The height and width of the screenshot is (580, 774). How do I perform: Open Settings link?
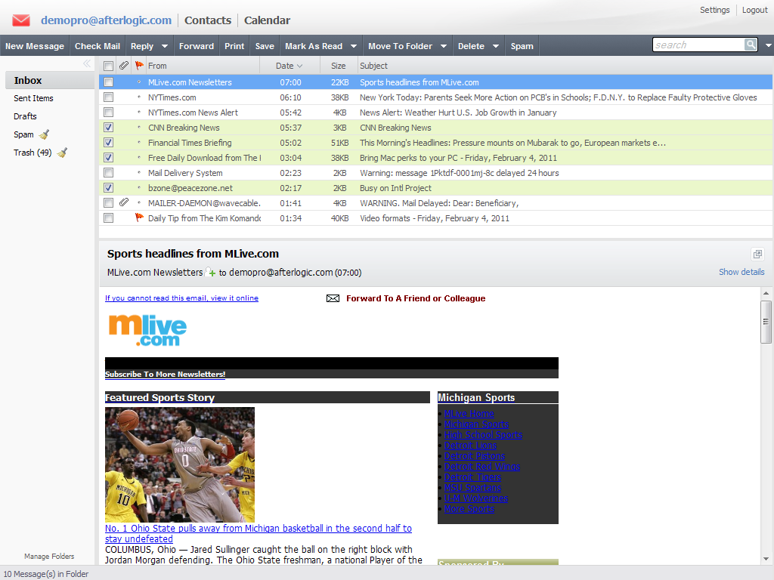point(714,10)
